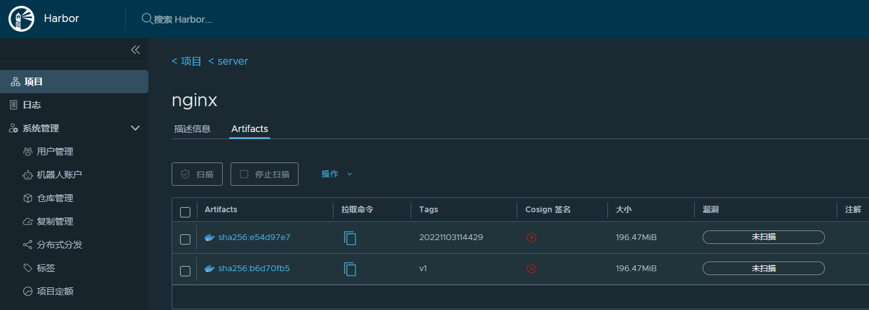The height and width of the screenshot is (310, 869).
Task: Click the 日志 logs sidebar icon
Action: click(14, 105)
